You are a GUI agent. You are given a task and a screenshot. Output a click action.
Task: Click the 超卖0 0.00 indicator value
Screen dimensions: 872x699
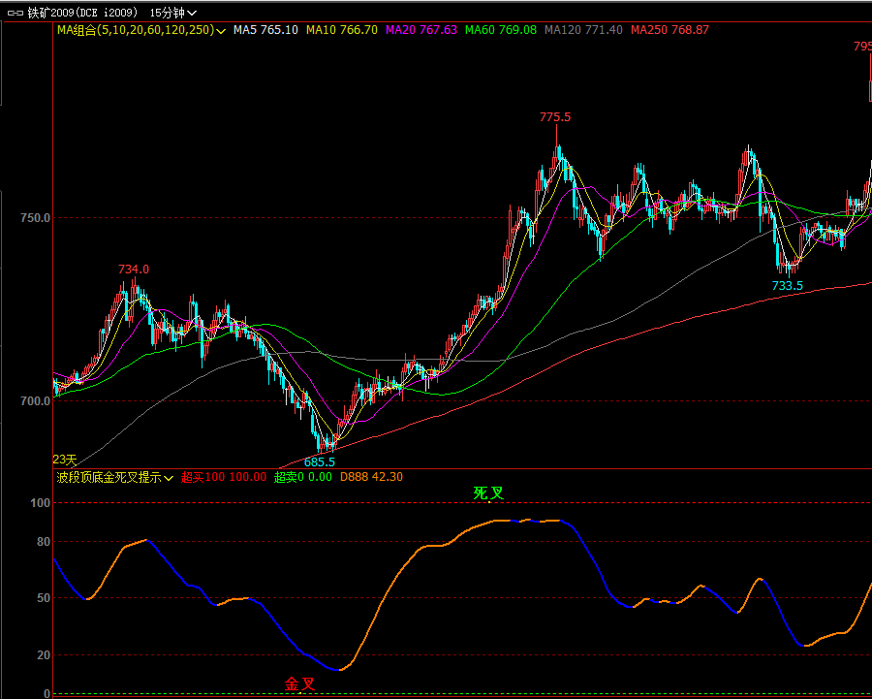(303, 477)
